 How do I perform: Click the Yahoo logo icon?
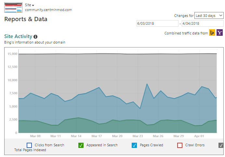(219, 33)
